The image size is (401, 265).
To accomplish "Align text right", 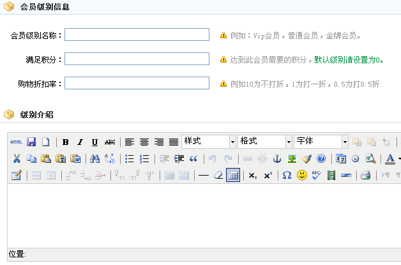I will (159, 142).
